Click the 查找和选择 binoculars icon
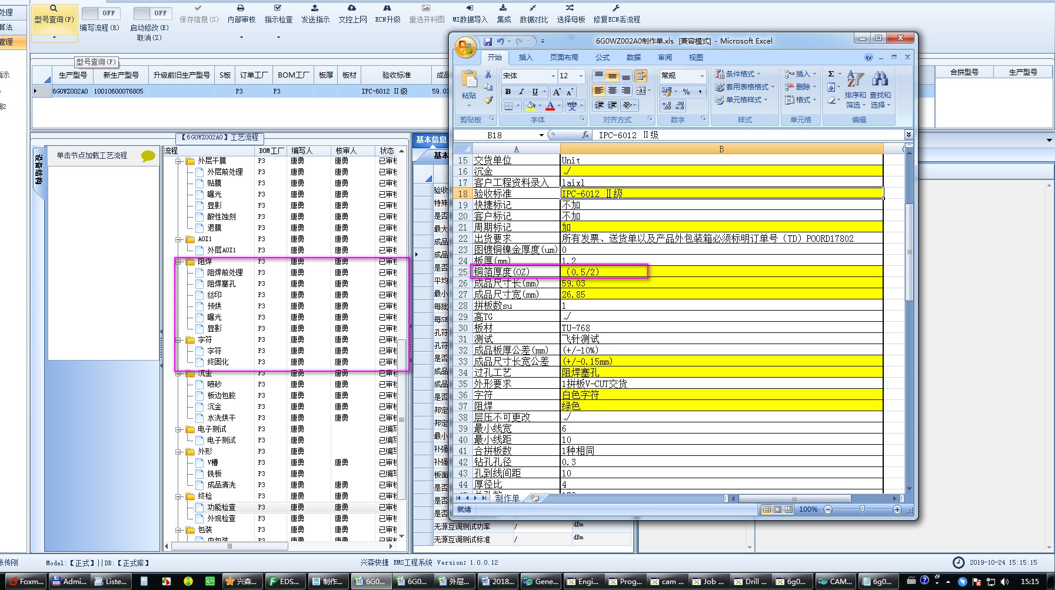Image resolution: width=1055 pixels, height=590 pixels. 880,79
